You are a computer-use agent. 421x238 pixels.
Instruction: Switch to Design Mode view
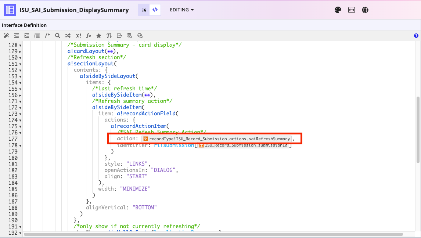[144, 10]
